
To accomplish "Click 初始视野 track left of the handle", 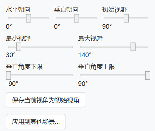I will [x=114, y=18].
